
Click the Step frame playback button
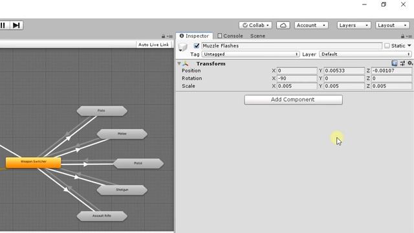16,25
